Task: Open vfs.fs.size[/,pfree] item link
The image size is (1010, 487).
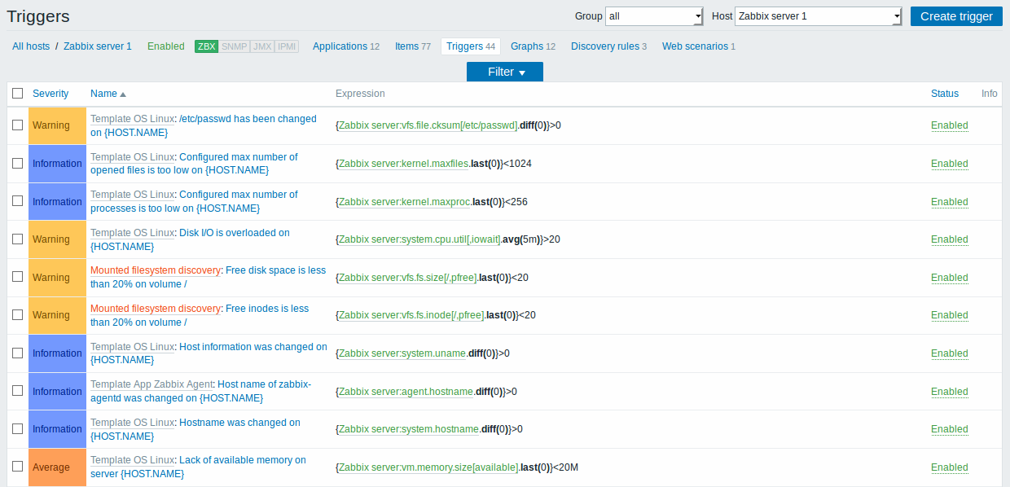Action: (407, 278)
